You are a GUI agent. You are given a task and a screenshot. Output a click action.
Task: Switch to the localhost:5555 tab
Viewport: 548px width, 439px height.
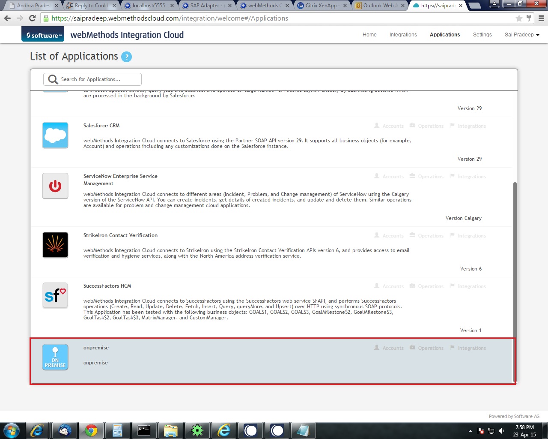(149, 6)
